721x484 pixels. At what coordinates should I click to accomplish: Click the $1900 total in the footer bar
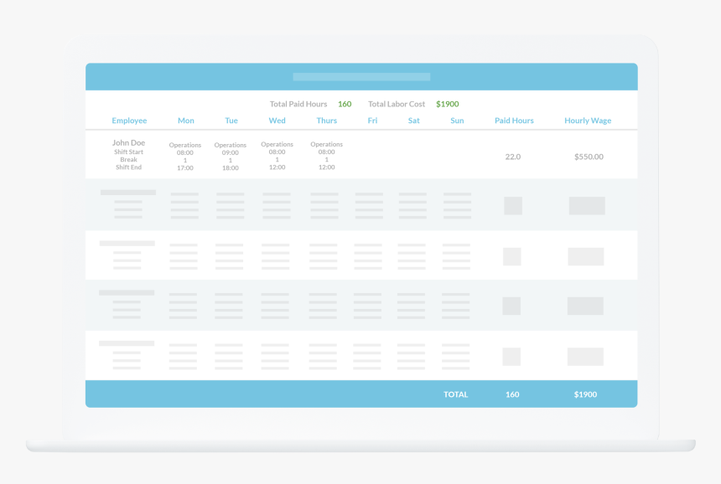coord(584,394)
